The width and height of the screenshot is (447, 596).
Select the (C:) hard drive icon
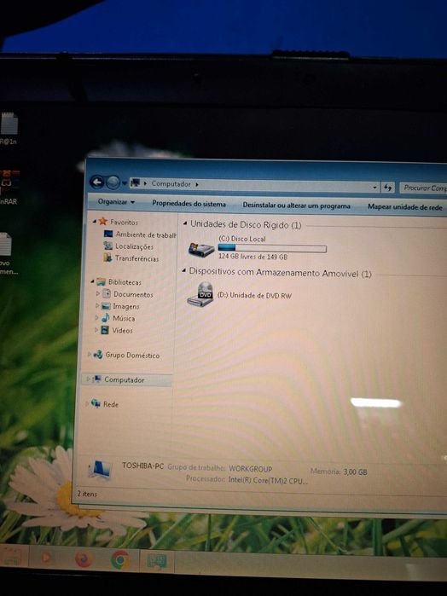201,249
